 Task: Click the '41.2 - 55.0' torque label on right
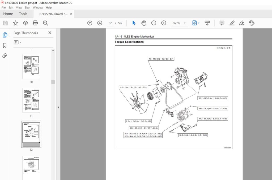(213, 119)
